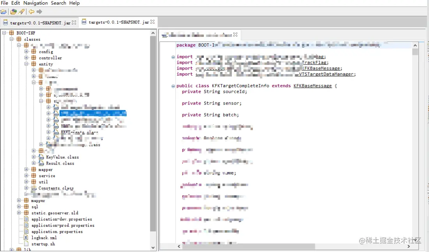The width and height of the screenshot is (429, 252).
Task: Open the Navigation menu
Action: click(x=35, y=3)
